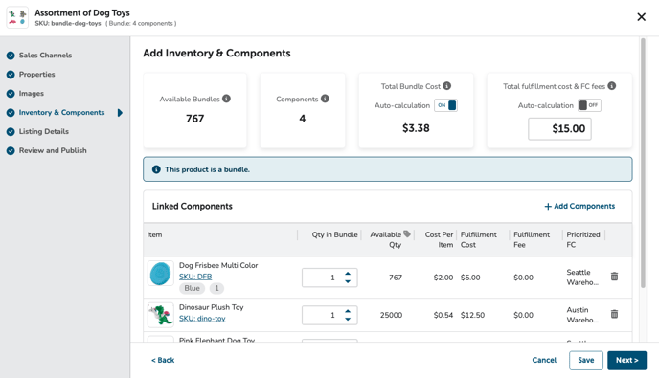The image size is (659, 378).
Task: Click the Qty in Bundle column header
Action: [x=334, y=234]
